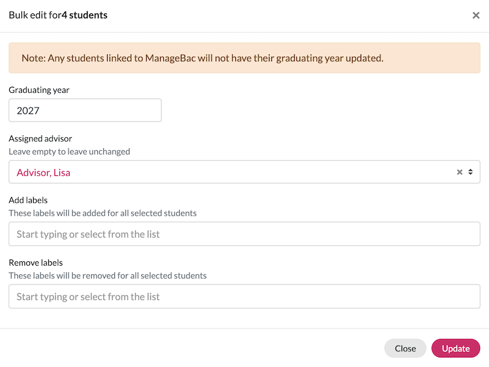The image size is (489, 367).
Task: Click the 'Remove labels' field label
Action: [35, 263]
